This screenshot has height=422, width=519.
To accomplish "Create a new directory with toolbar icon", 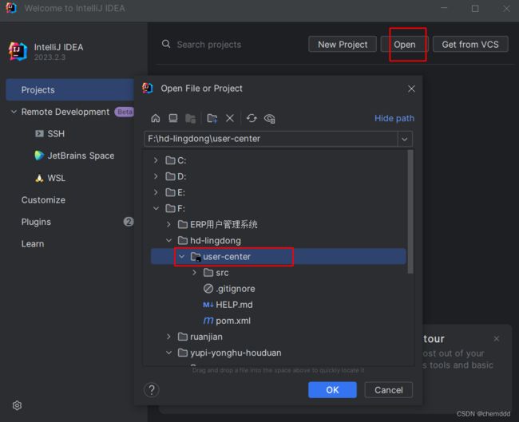I will (x=212, y=118).
